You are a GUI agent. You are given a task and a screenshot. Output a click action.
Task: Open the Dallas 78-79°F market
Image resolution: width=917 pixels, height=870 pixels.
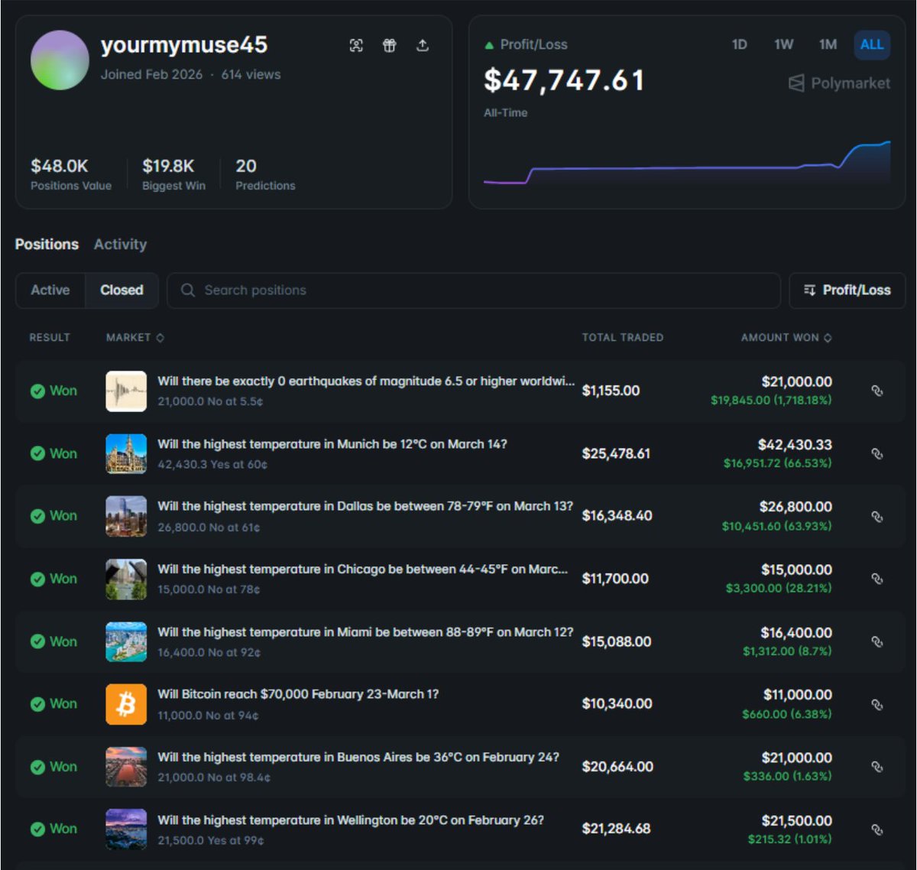(x=365, y=506)
